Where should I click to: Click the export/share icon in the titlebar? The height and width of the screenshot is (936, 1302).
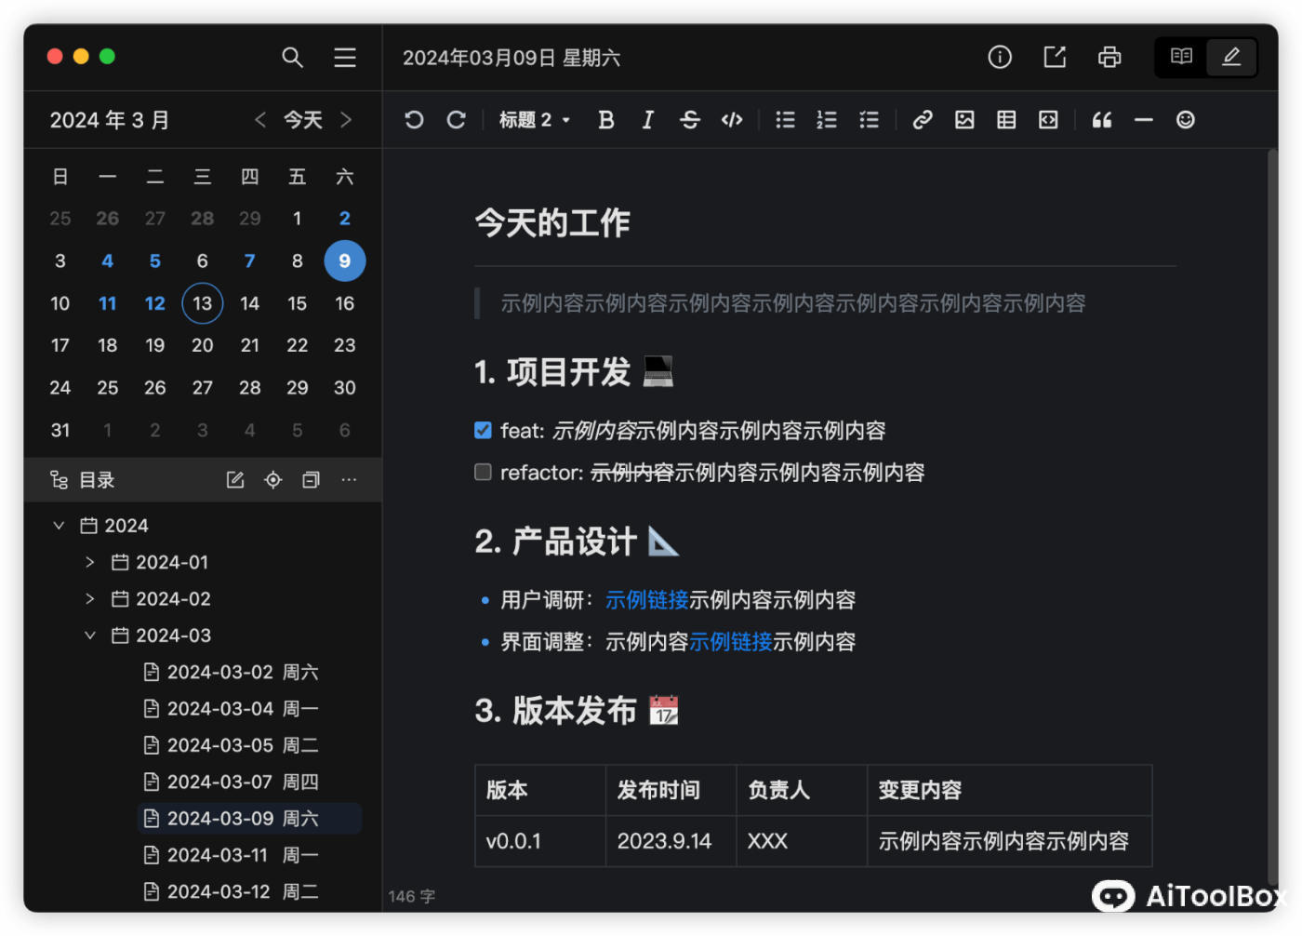coord(1055,57)
